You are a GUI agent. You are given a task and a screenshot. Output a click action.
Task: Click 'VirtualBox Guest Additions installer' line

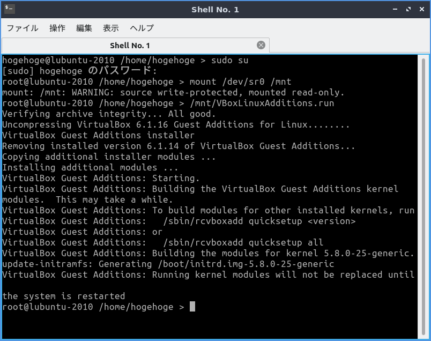coord(99,135)
